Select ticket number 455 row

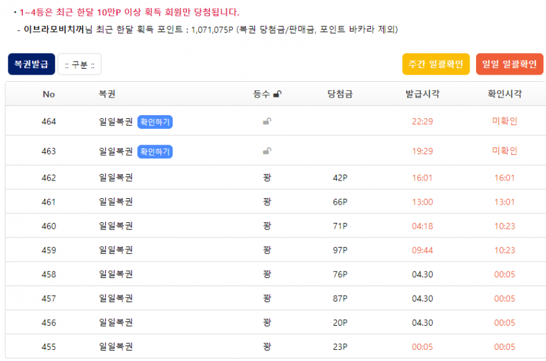pos(49,347)
